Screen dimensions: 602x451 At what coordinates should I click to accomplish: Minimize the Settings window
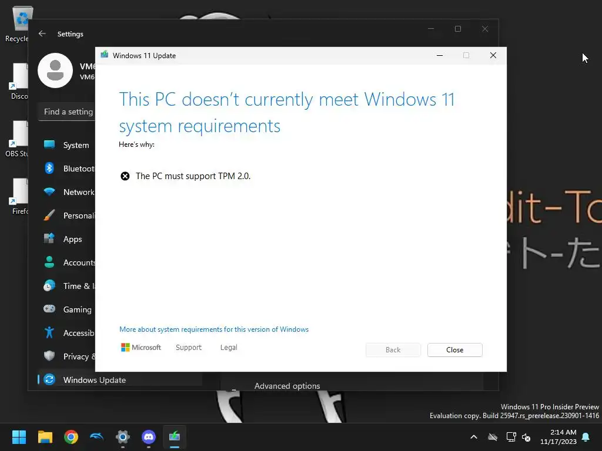tap(431, 29)
